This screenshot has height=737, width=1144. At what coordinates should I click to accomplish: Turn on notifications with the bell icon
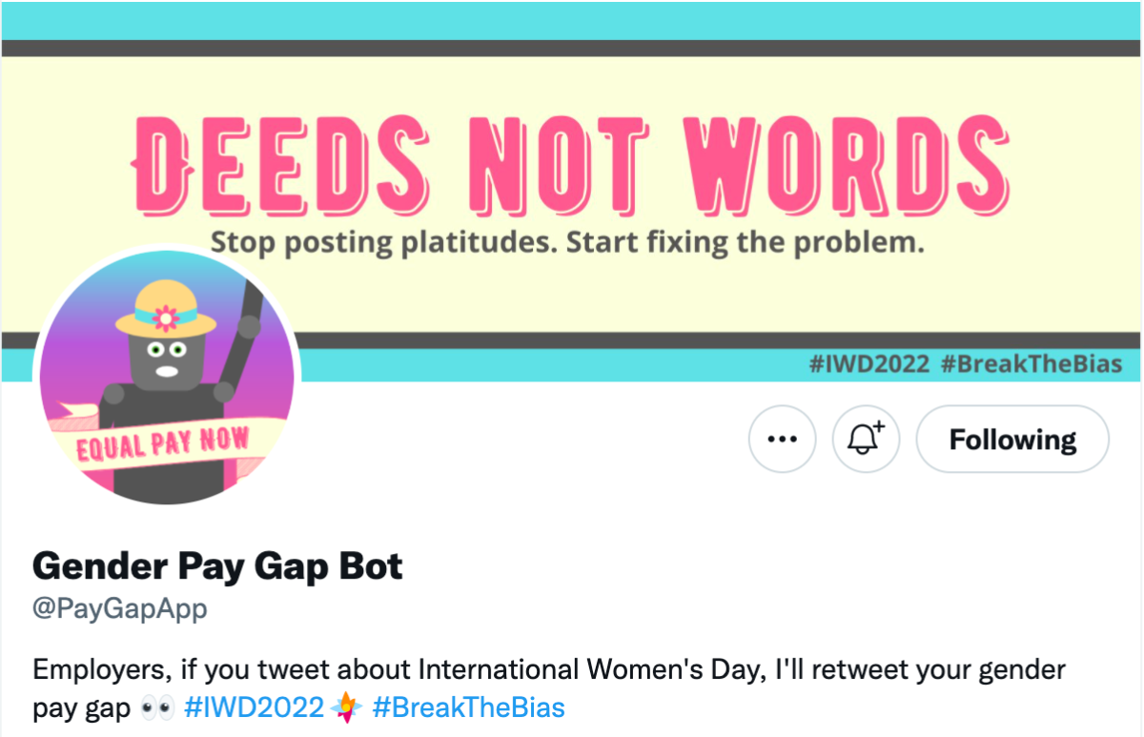(x=866, y=440)
